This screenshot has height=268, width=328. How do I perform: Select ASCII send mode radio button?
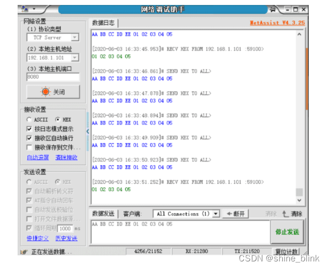pos(29,182)
